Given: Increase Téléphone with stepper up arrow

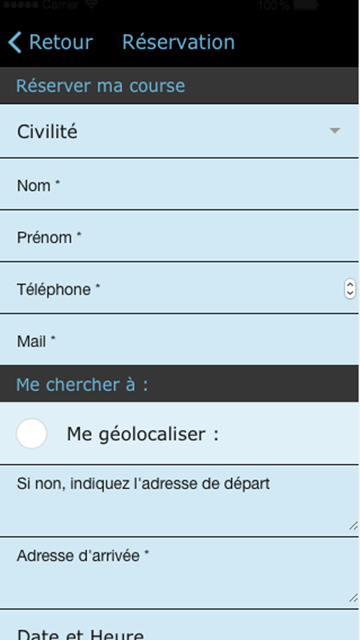Looking at the screenshot, I should coord(350,284).
